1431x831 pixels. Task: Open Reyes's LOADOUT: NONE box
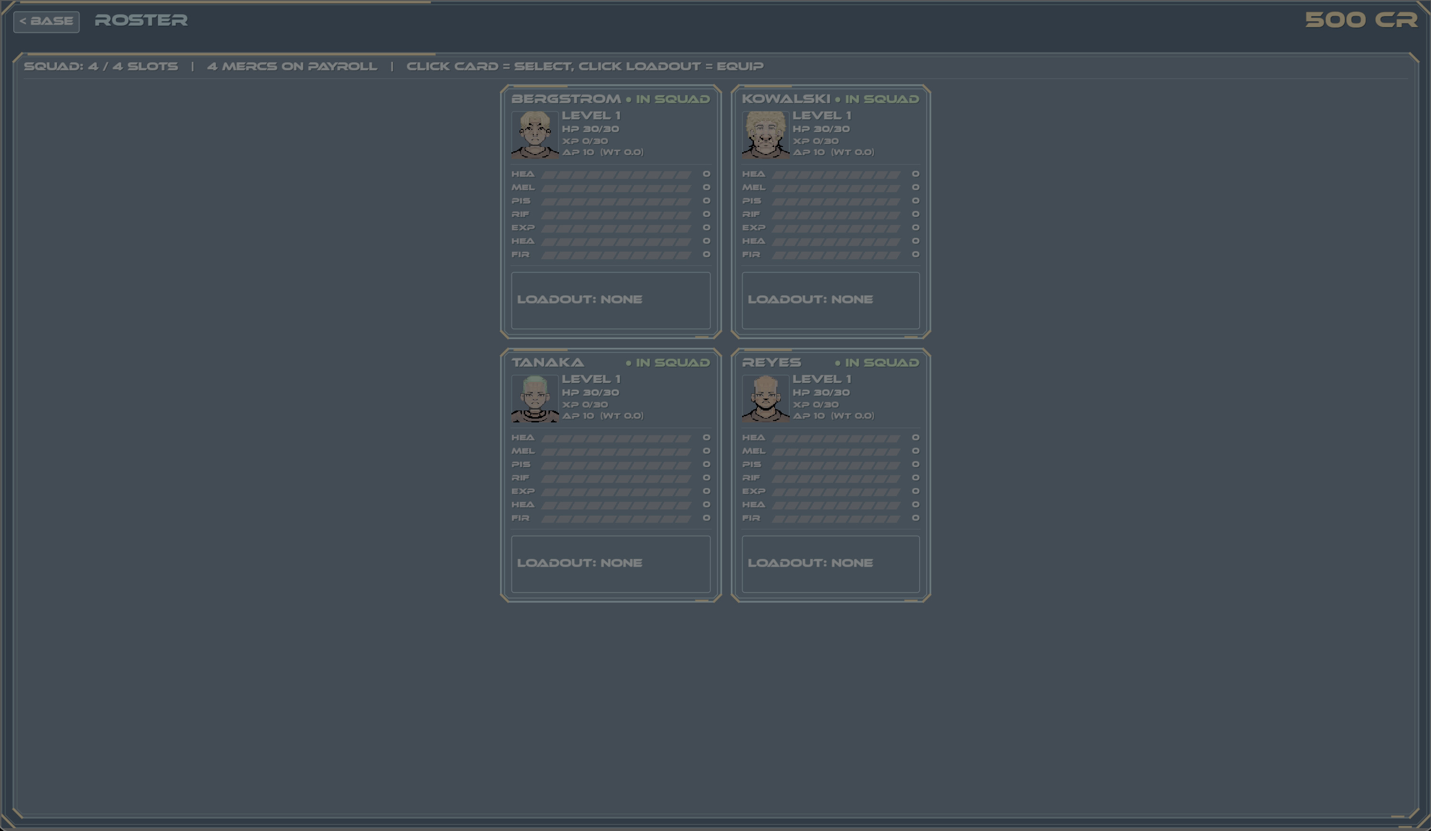[x=830, y=564]
